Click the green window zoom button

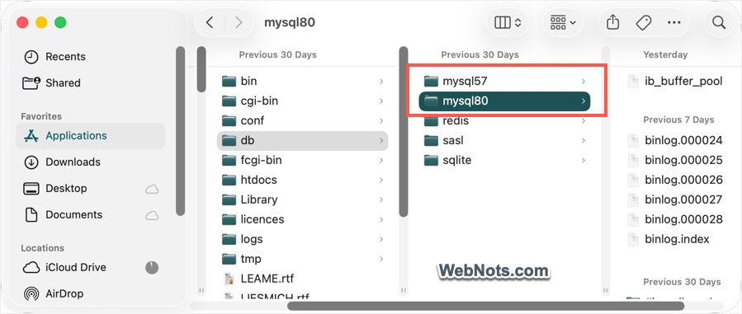[60, 22]
